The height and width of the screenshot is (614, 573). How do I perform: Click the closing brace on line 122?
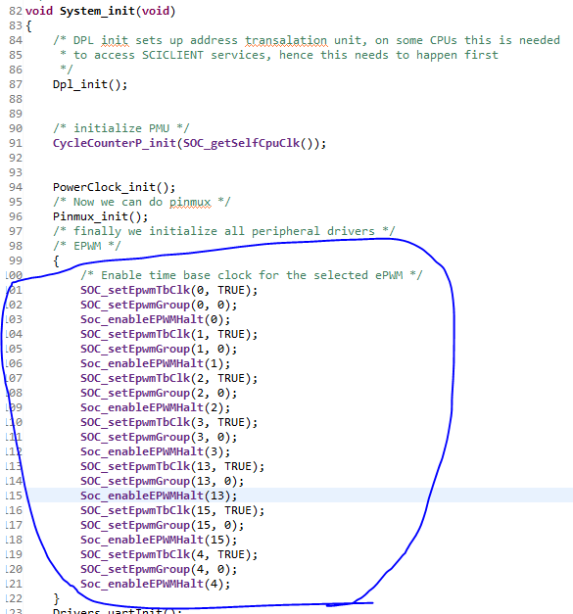point(56,598)
